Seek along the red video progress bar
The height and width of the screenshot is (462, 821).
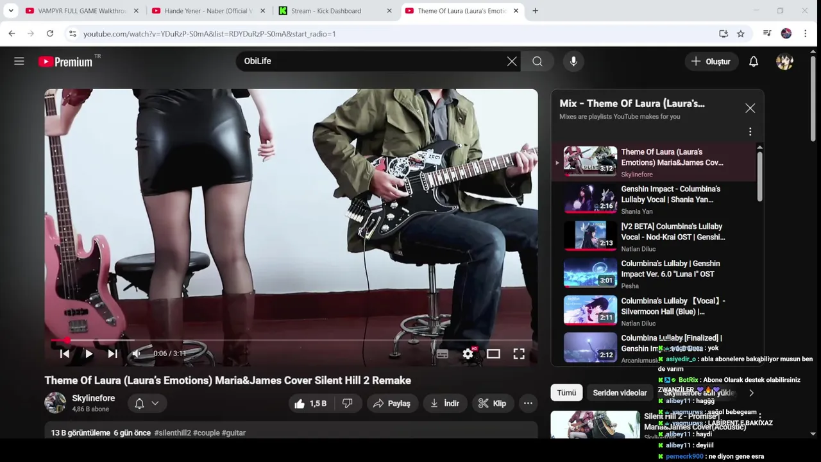(291, 340)
